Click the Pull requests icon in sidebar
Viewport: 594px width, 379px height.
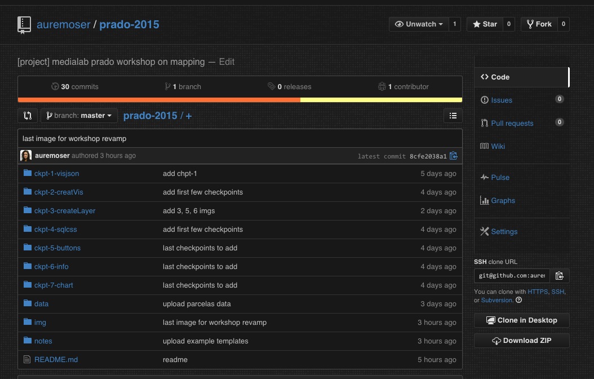coord(485,123)
